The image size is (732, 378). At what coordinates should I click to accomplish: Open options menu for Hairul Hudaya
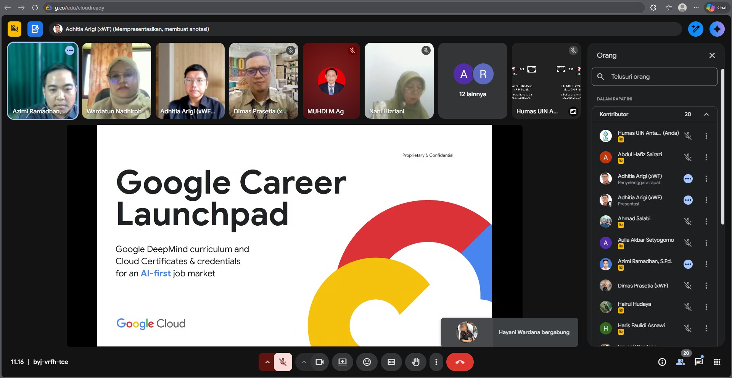click(x=706, y=307)
